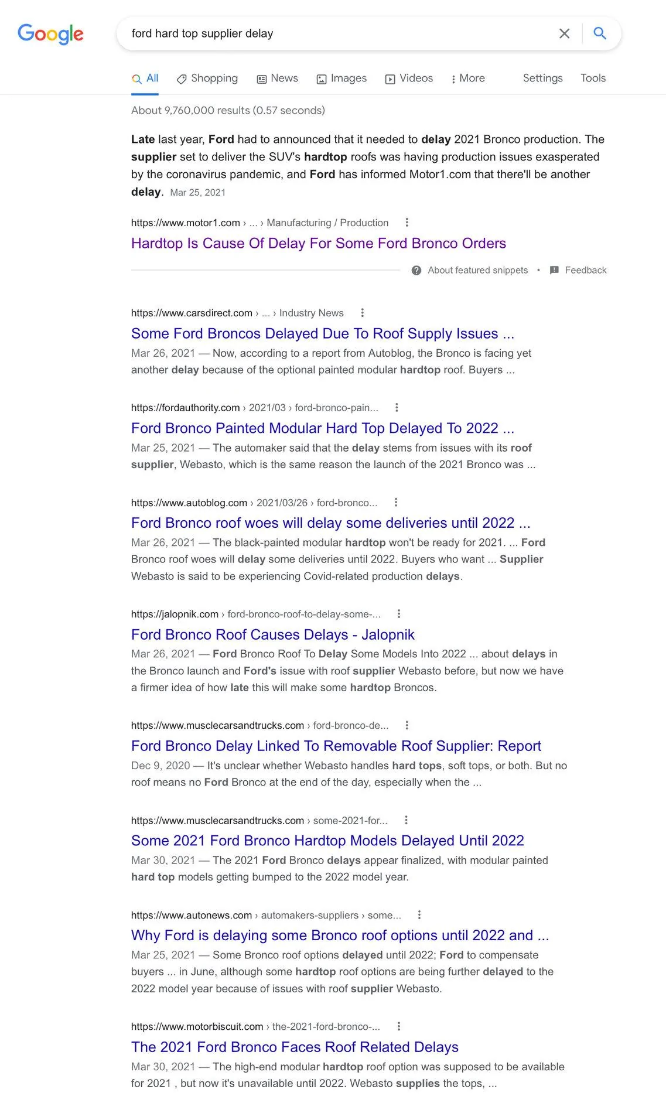Click the Images tab picture icon
Screen dimensions: 666x1113
(322, 79)
